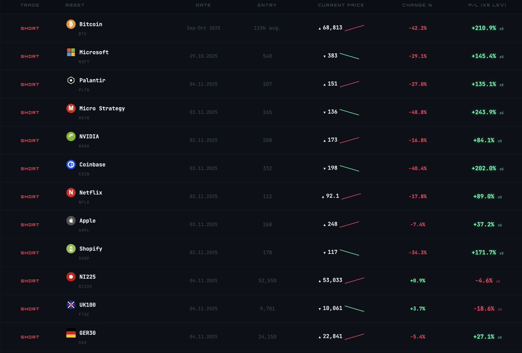This screenshot has height=353, width=522.
Task: Click the NFLX ticker symbol
Action: [x=84, y=202]
